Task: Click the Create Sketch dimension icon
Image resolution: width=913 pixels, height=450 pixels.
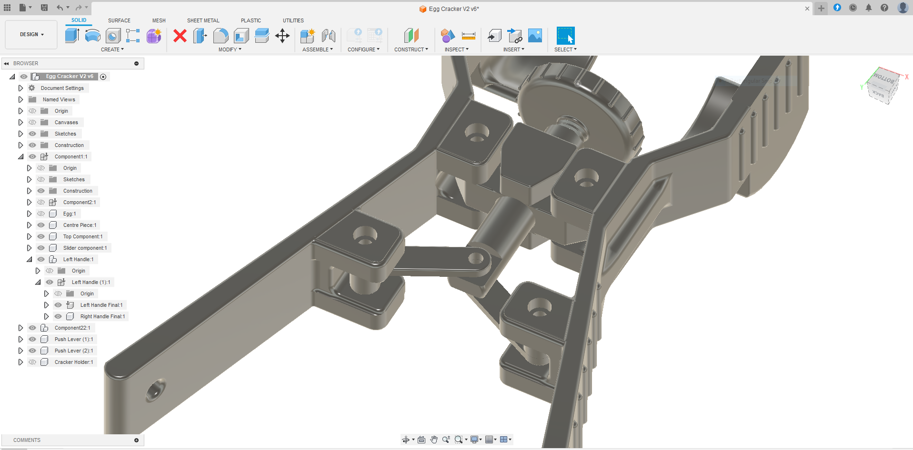Action: tap(133, 36)
